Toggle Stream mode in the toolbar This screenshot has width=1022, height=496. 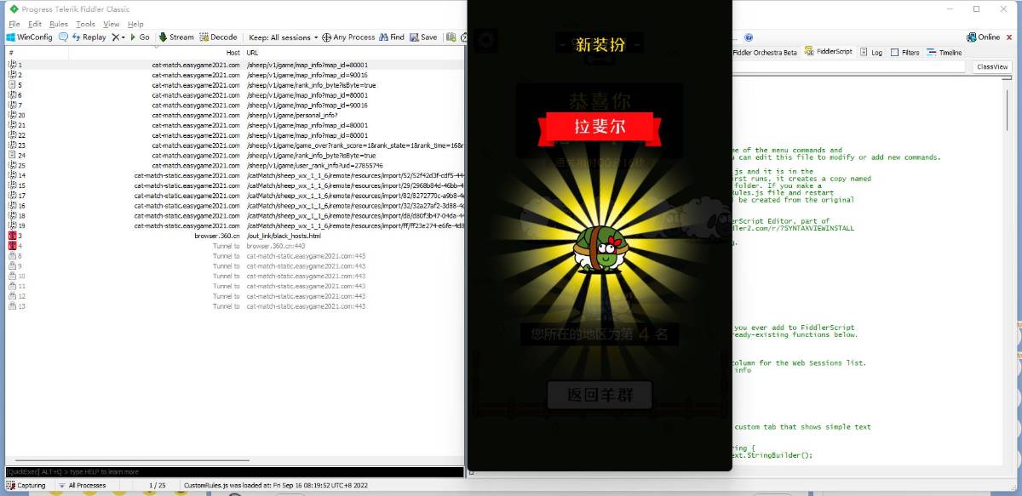pos(176,37)
